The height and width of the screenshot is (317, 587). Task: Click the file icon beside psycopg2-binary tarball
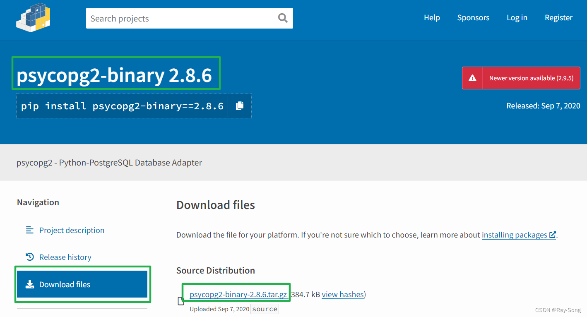(181, 301)
